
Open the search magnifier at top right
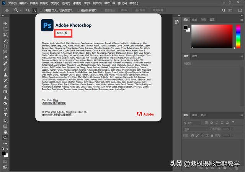[224, 10]
